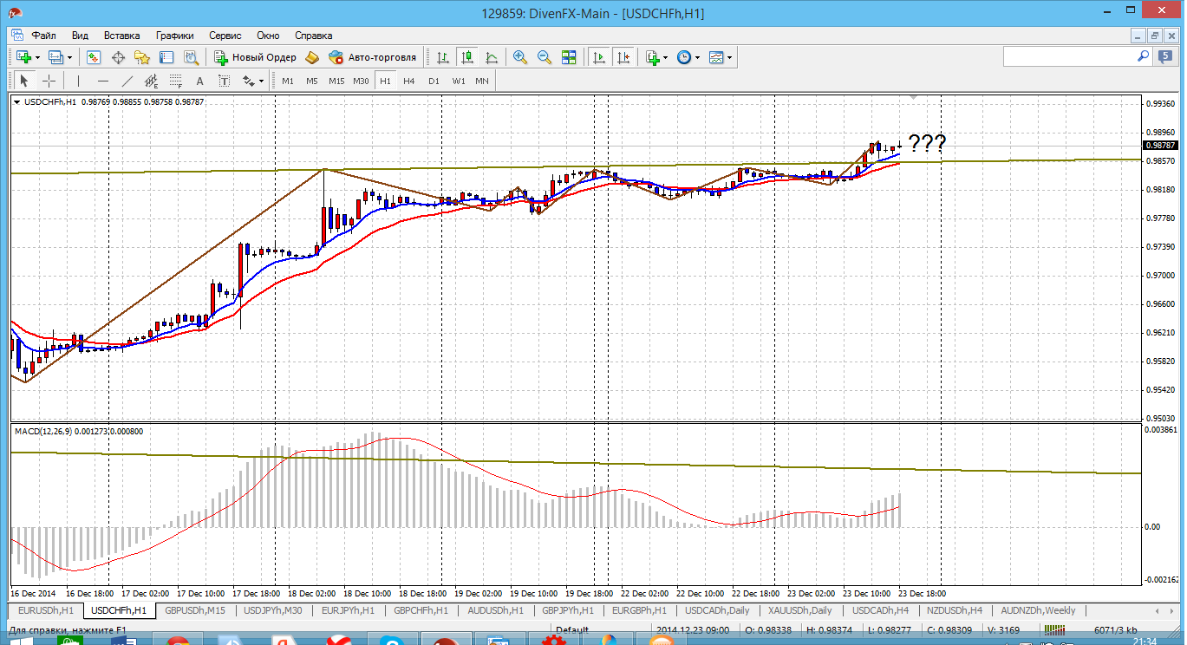Select the trendline drawing tool
Screen dimensions: 1187x645
pyautogui.click(x=127, y=81)
